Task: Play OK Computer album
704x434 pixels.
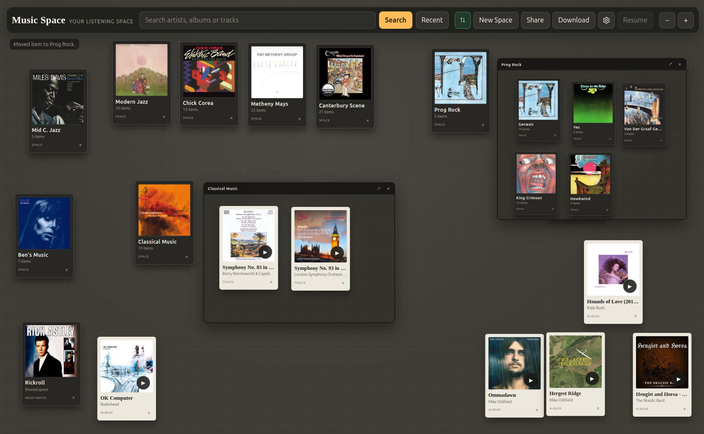Action: [143, 383]
